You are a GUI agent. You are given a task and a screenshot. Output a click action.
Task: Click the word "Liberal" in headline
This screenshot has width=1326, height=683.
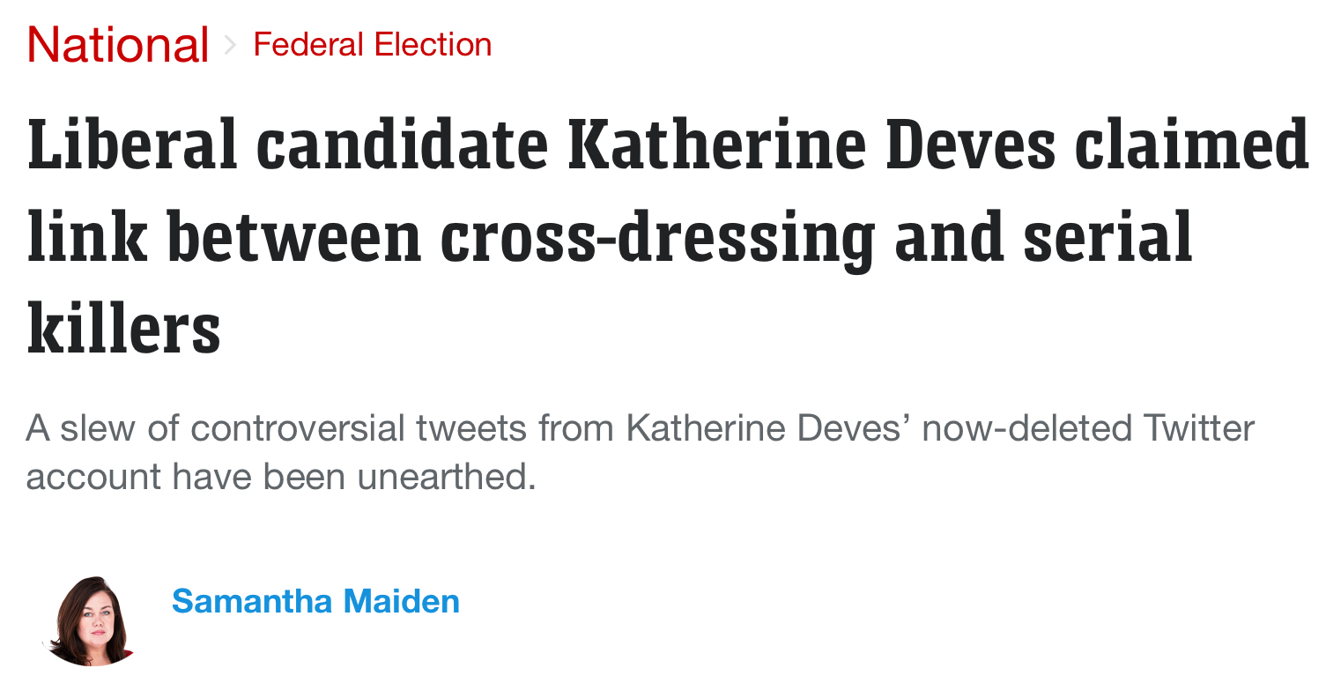tap(132, 144)
